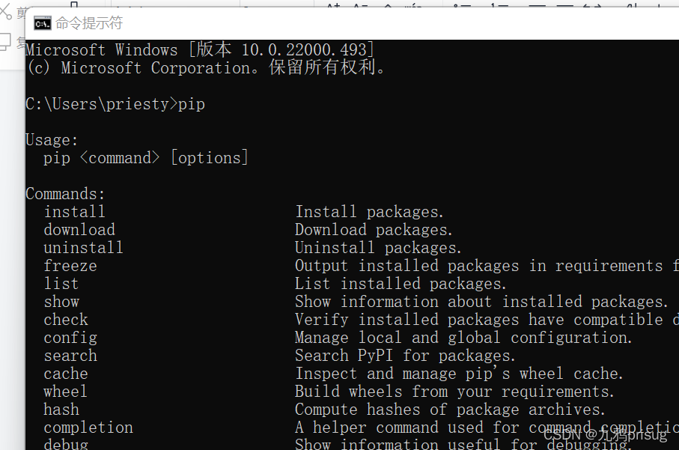Click the 'debug' command name
Screen dimensions: 679x450
(x=66, y=444)
